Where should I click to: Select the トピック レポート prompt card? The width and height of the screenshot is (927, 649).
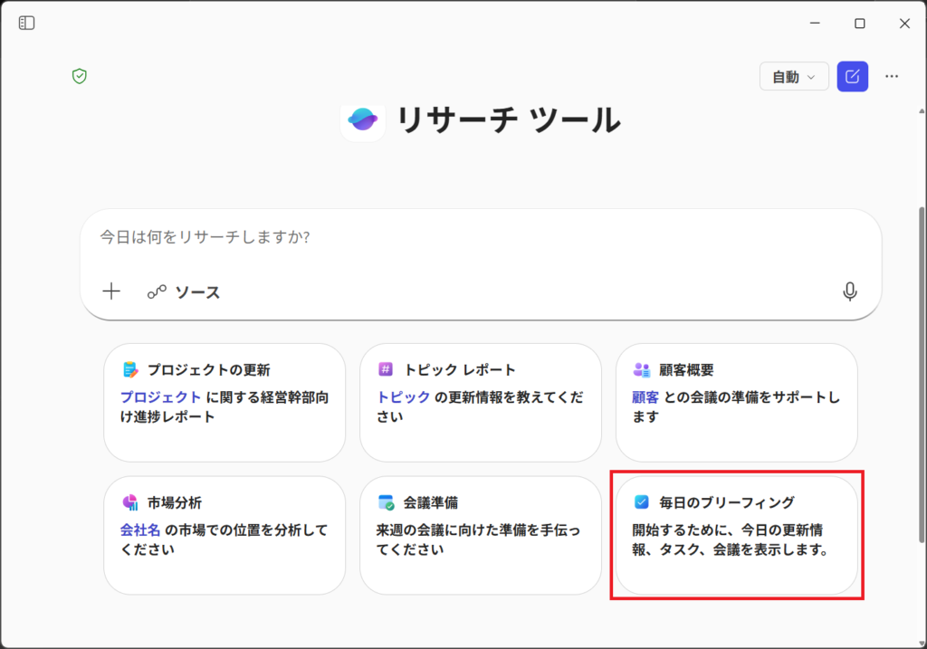tap(480, 403)
